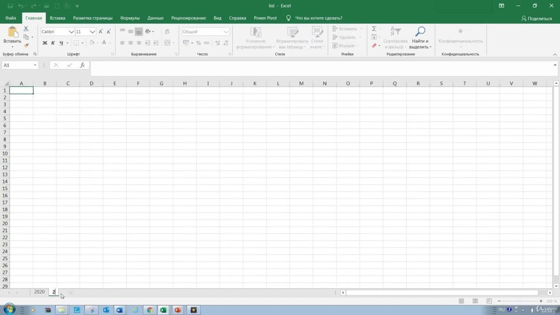Toggle bold Ж formatting

(45, 43)
